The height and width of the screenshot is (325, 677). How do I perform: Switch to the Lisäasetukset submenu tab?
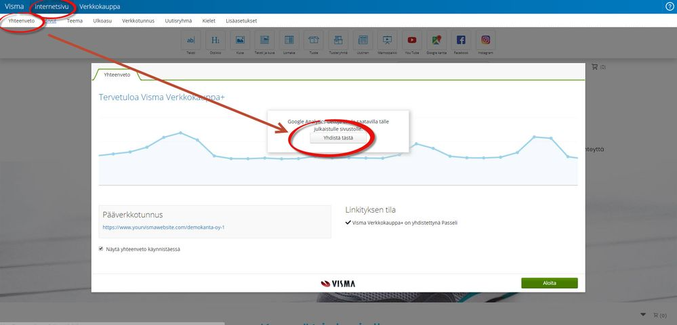click(241, 20)
